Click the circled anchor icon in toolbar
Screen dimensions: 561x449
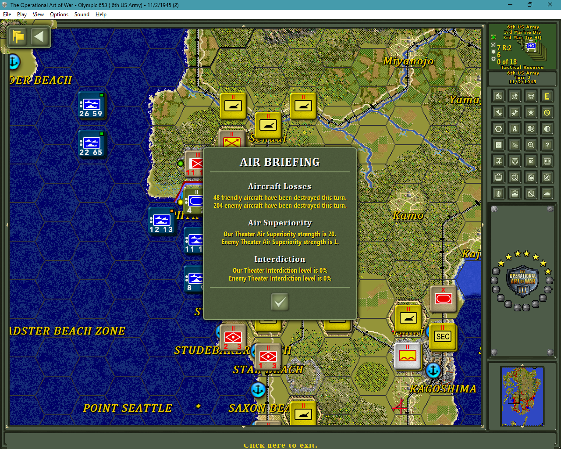pos(515,161)
